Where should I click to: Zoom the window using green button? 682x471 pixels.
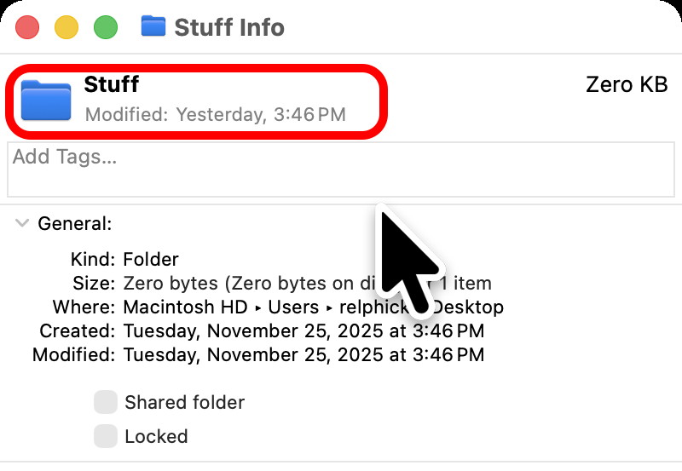pos(105,27)
